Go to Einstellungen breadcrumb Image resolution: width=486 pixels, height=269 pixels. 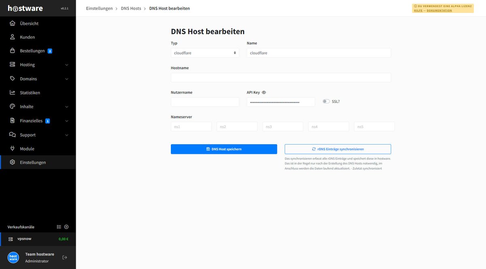99,8
